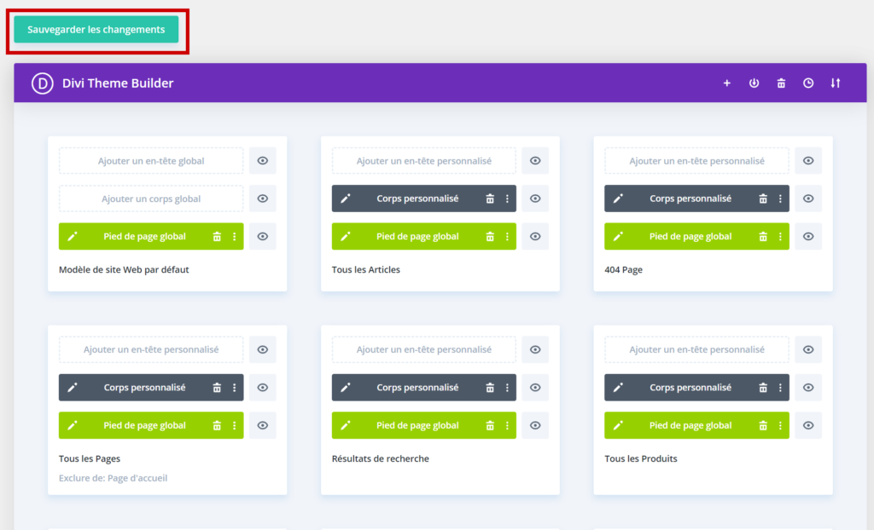Add custom header in Tous les Pages
874x530 pixels.
coord(151,349)
